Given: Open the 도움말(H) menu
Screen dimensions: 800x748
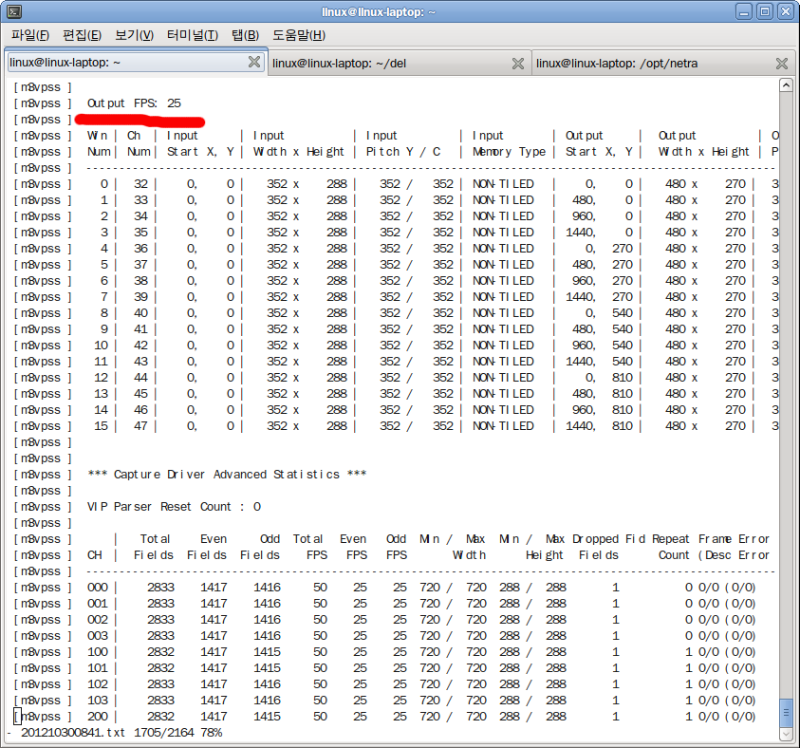Looking at the screenshot, I should click(x=299, y=35).
